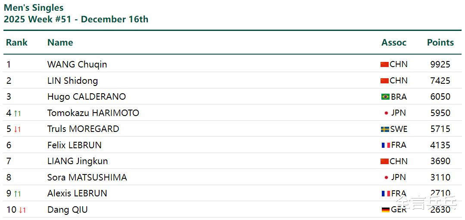Click the Sweden flag for Truls MOREGARD

(385, 129)
